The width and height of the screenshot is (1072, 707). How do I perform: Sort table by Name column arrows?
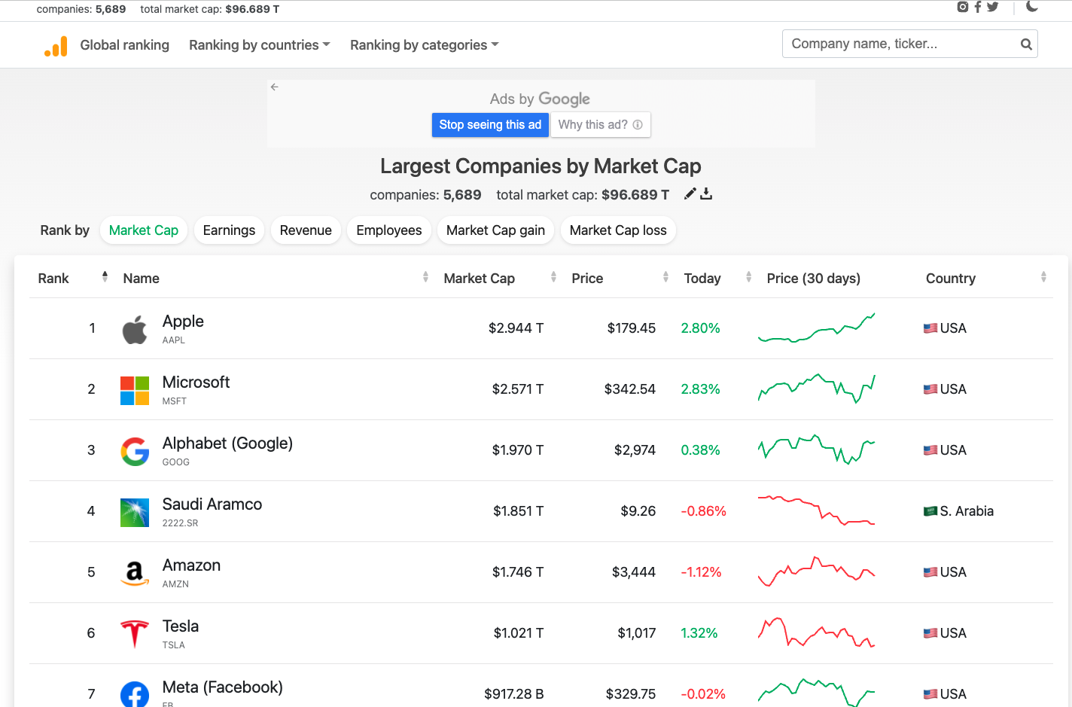tap(425, 277)
